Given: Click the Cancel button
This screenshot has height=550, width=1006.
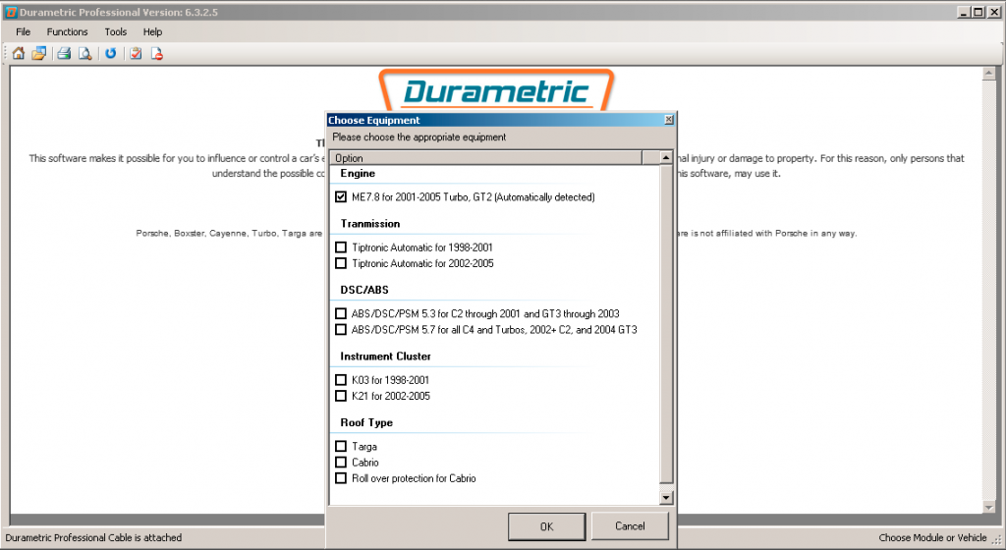Looking at the screenshot, I should coord(630,525).
